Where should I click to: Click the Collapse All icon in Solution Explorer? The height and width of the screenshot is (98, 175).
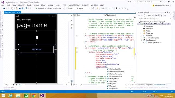click(159, 16)
